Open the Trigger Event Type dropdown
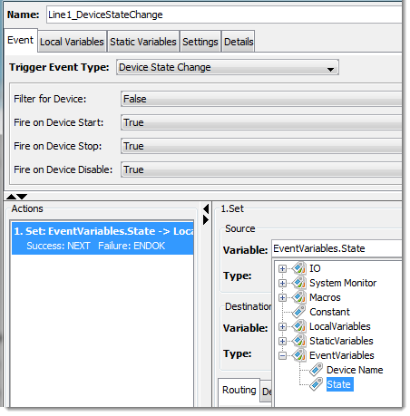Image resolution: width=410 pixels, height=416 pixels. tap(228, 67)
